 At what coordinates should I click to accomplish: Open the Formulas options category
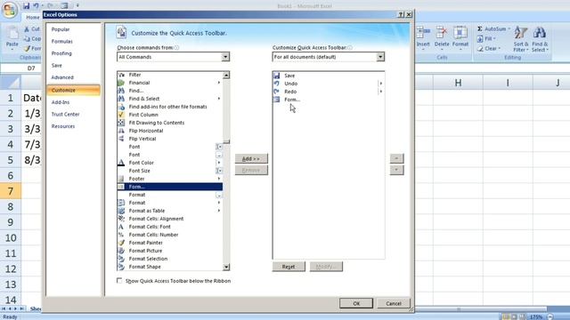point(61,42)
